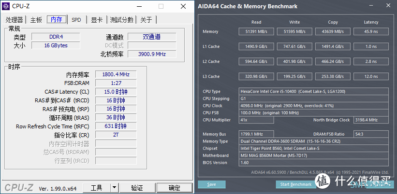Close the CPU-Z window
Screen dimensions: 397x194
[x=183, y=7]
